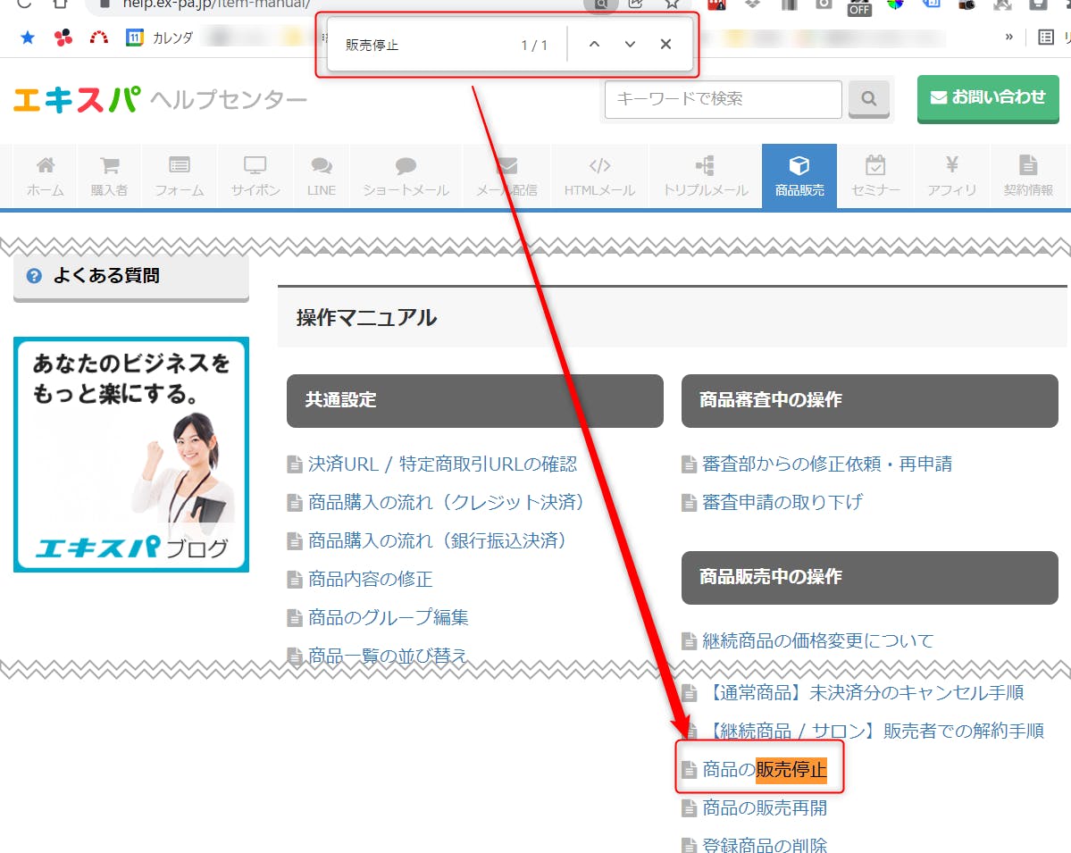
Task: Go to next find result
Action: tap(630, 45)
